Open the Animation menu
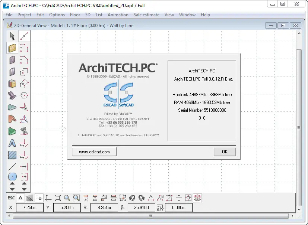Image resolution: width=308 pixels, height=225 pixels. pos(118,15)
